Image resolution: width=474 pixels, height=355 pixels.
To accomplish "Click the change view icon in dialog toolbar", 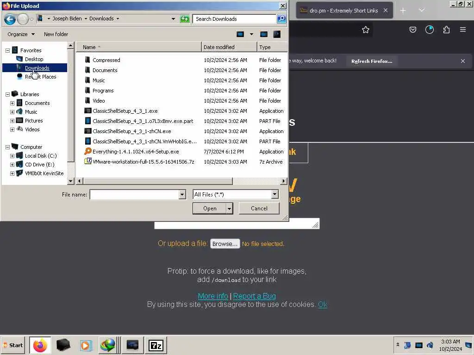I will (240, 34).
